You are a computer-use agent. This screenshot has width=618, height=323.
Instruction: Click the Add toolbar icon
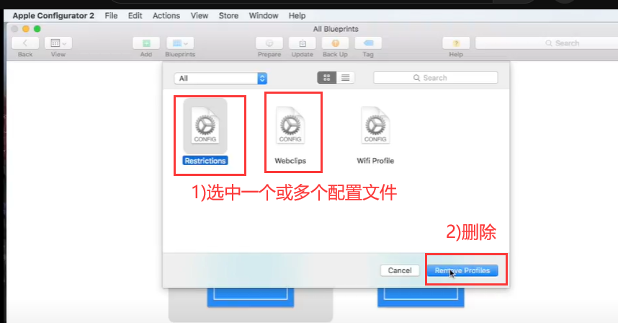coord(146,43)
